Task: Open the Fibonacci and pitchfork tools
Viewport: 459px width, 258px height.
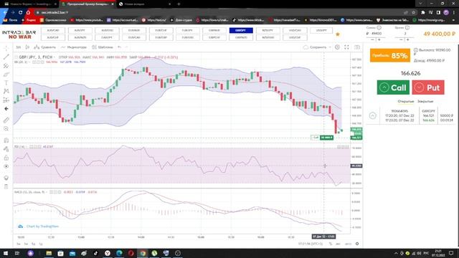Action: [6, 65]
